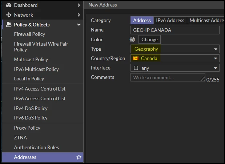Click the Dashboard gauge icon
The image size is (225, 164).
pyautogui.click(x=9, y=5)
